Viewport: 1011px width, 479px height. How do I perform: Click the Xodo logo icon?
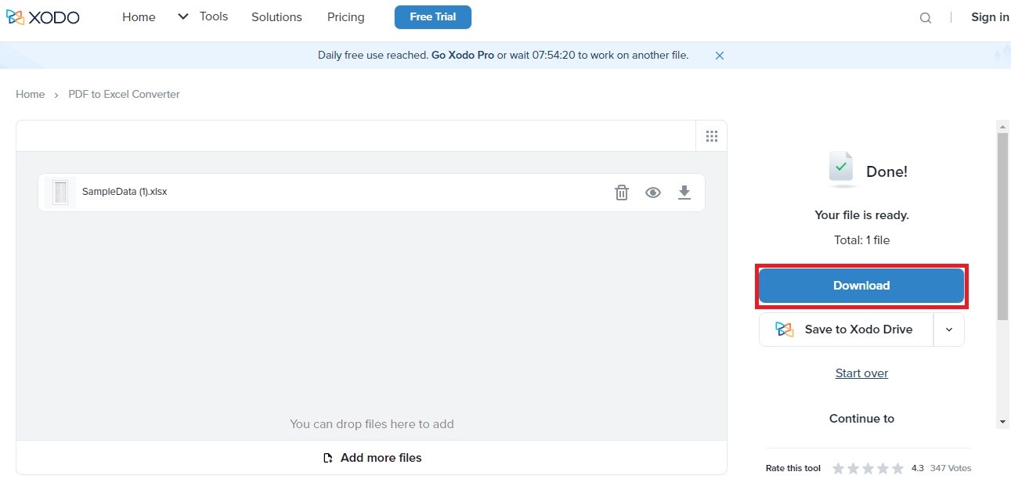[16, 17]
